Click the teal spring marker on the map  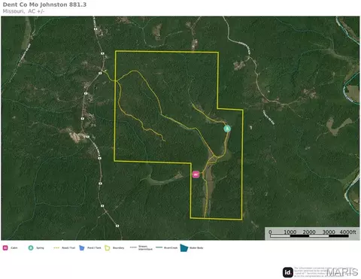pyautogui.click(x=227, y=129)
